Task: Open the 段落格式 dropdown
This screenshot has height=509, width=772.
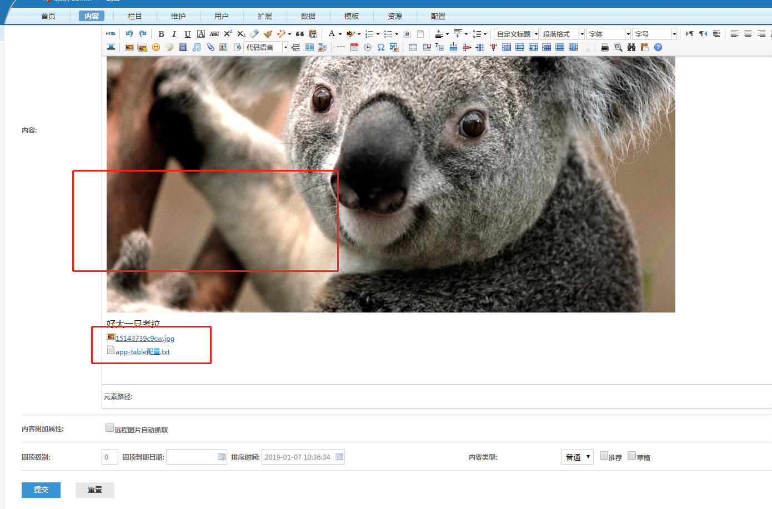Action: coord(563,34)
